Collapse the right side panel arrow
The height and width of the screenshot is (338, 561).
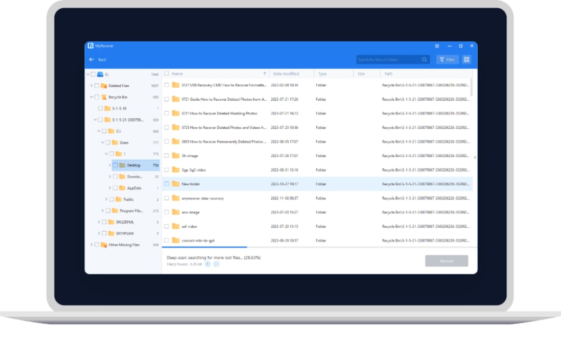coord(475,157)
